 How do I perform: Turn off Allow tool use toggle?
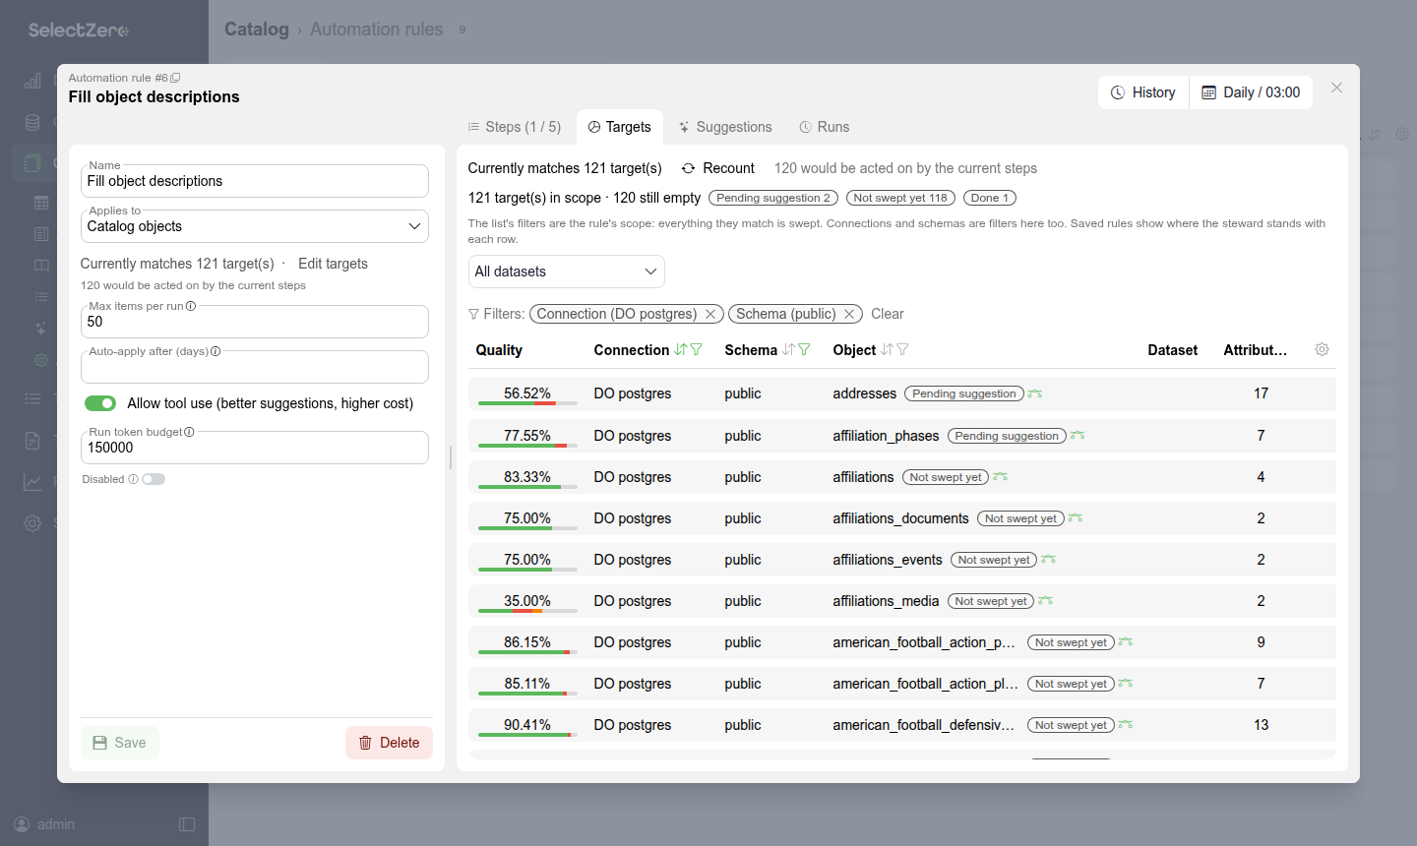[100, 403]
